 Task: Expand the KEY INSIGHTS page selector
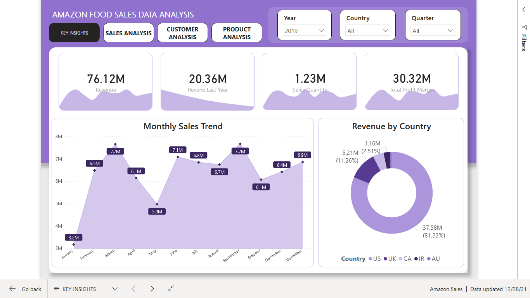pos(115,289)
